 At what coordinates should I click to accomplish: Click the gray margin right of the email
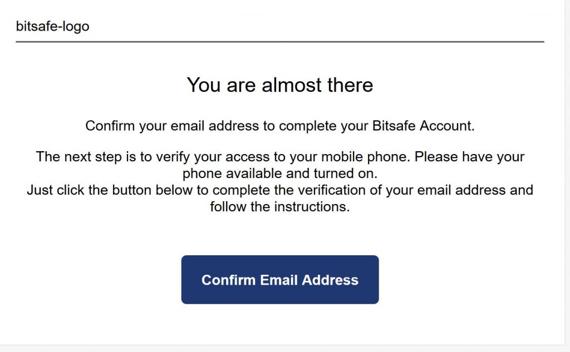(x=567, y=167)
